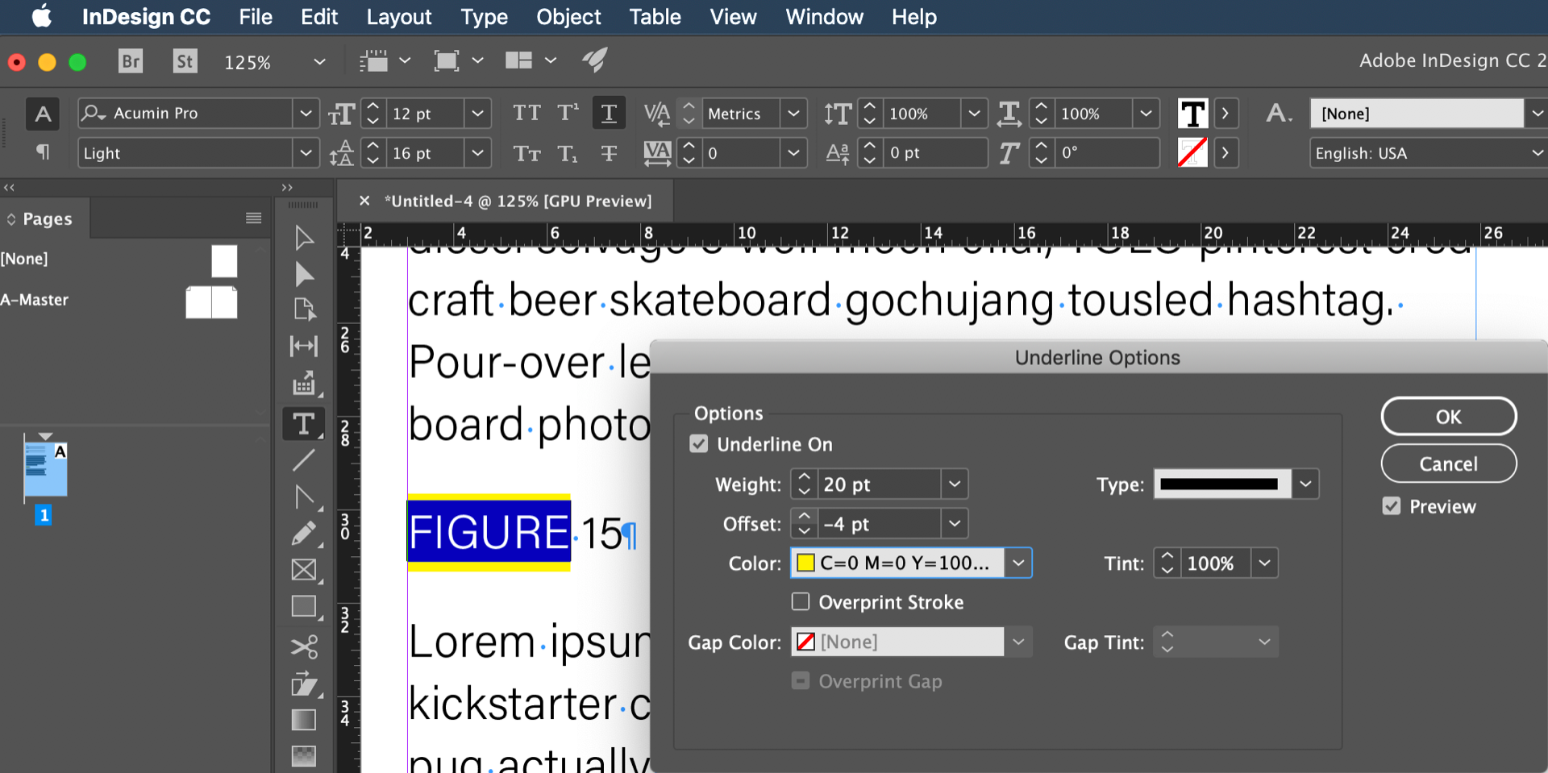
Task: Click Cancel in Underline Options
Action: [x=1449, y=463]
